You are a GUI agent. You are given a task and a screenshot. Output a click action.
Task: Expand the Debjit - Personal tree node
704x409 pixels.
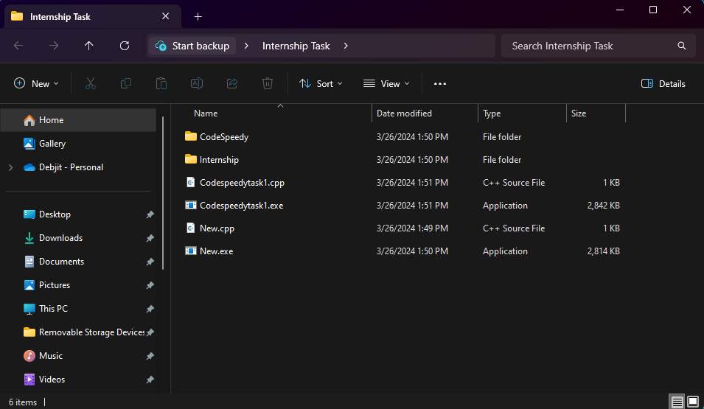coord(11,167)
